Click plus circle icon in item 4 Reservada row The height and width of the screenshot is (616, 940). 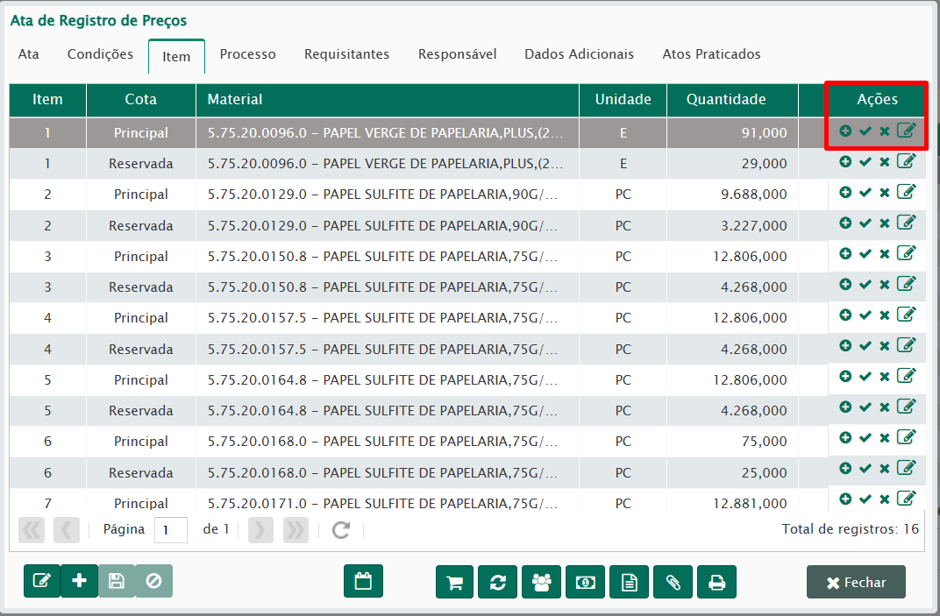click(845, 346)
